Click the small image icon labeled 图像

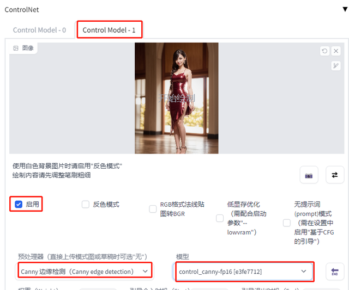16,48
